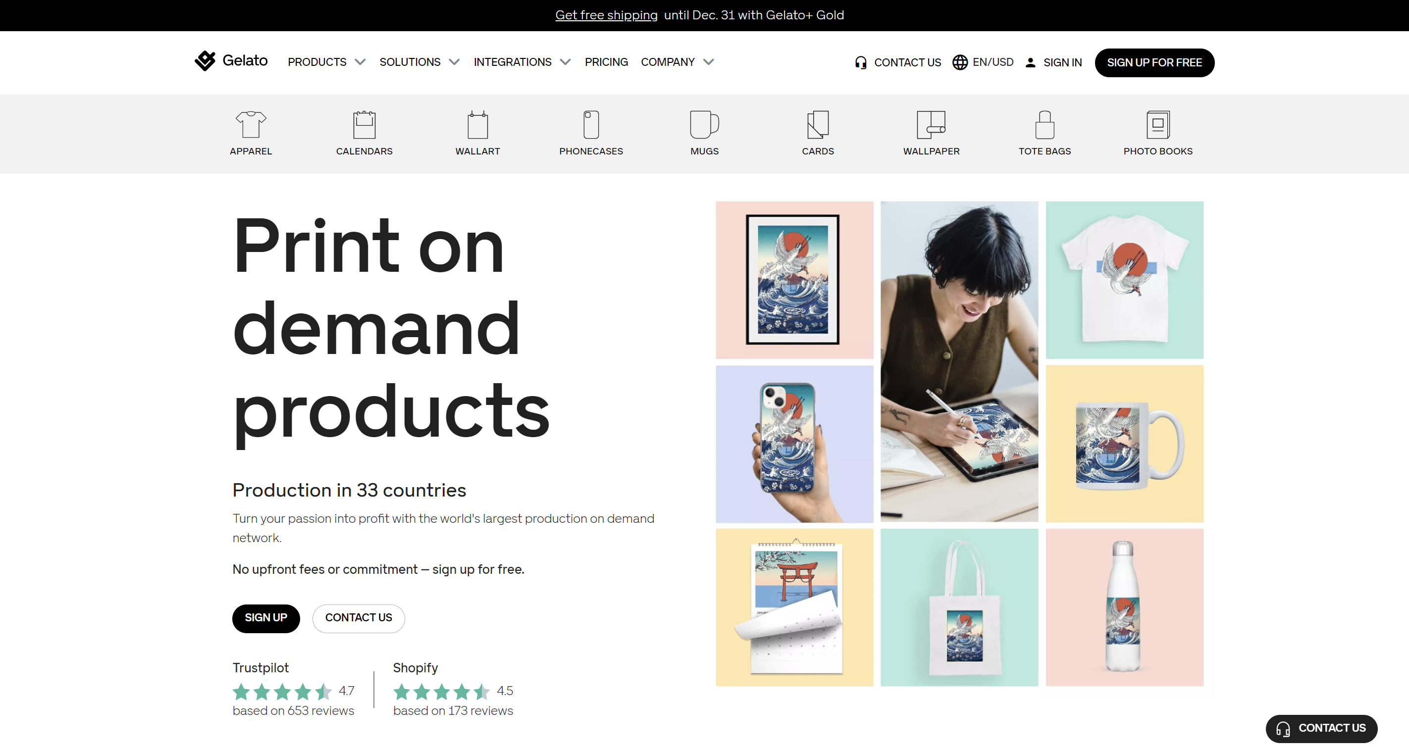Click the Shopify label
The height and width of the screenshot is (752, 1409).
(x=415, y=667)
